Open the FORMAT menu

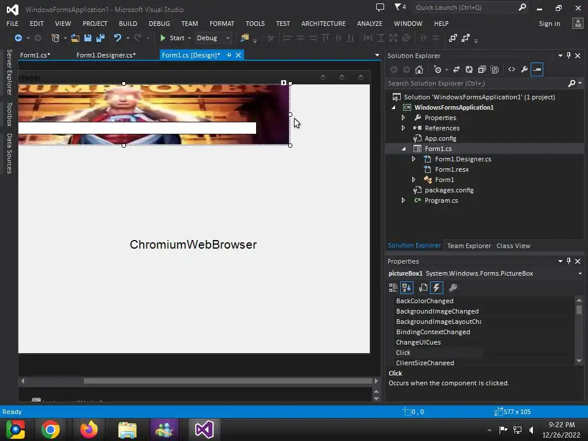[222, 23]
